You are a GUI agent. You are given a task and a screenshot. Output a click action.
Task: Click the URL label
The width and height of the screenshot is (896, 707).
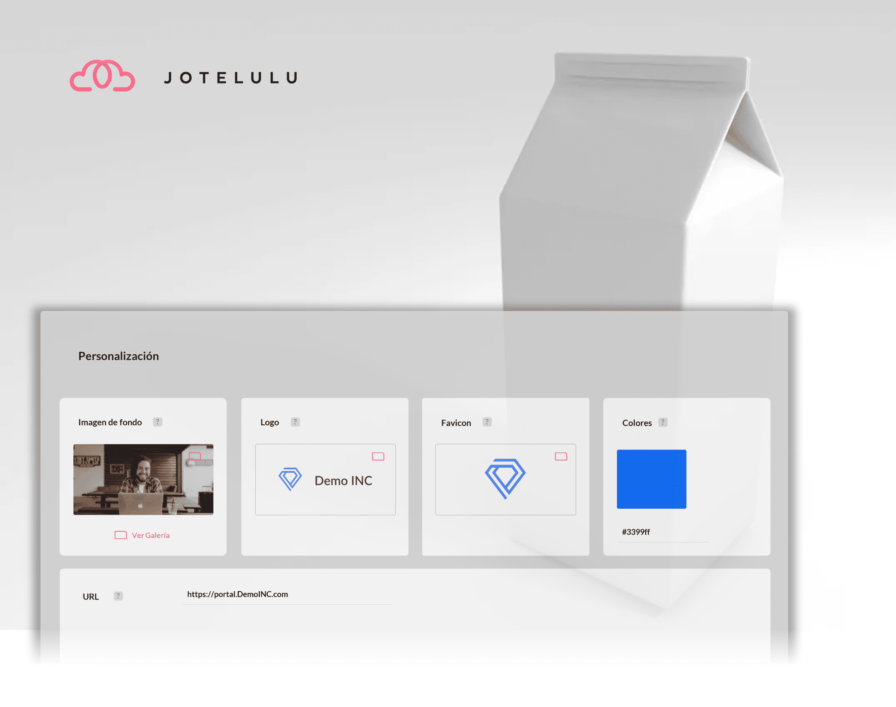point(91,597)
